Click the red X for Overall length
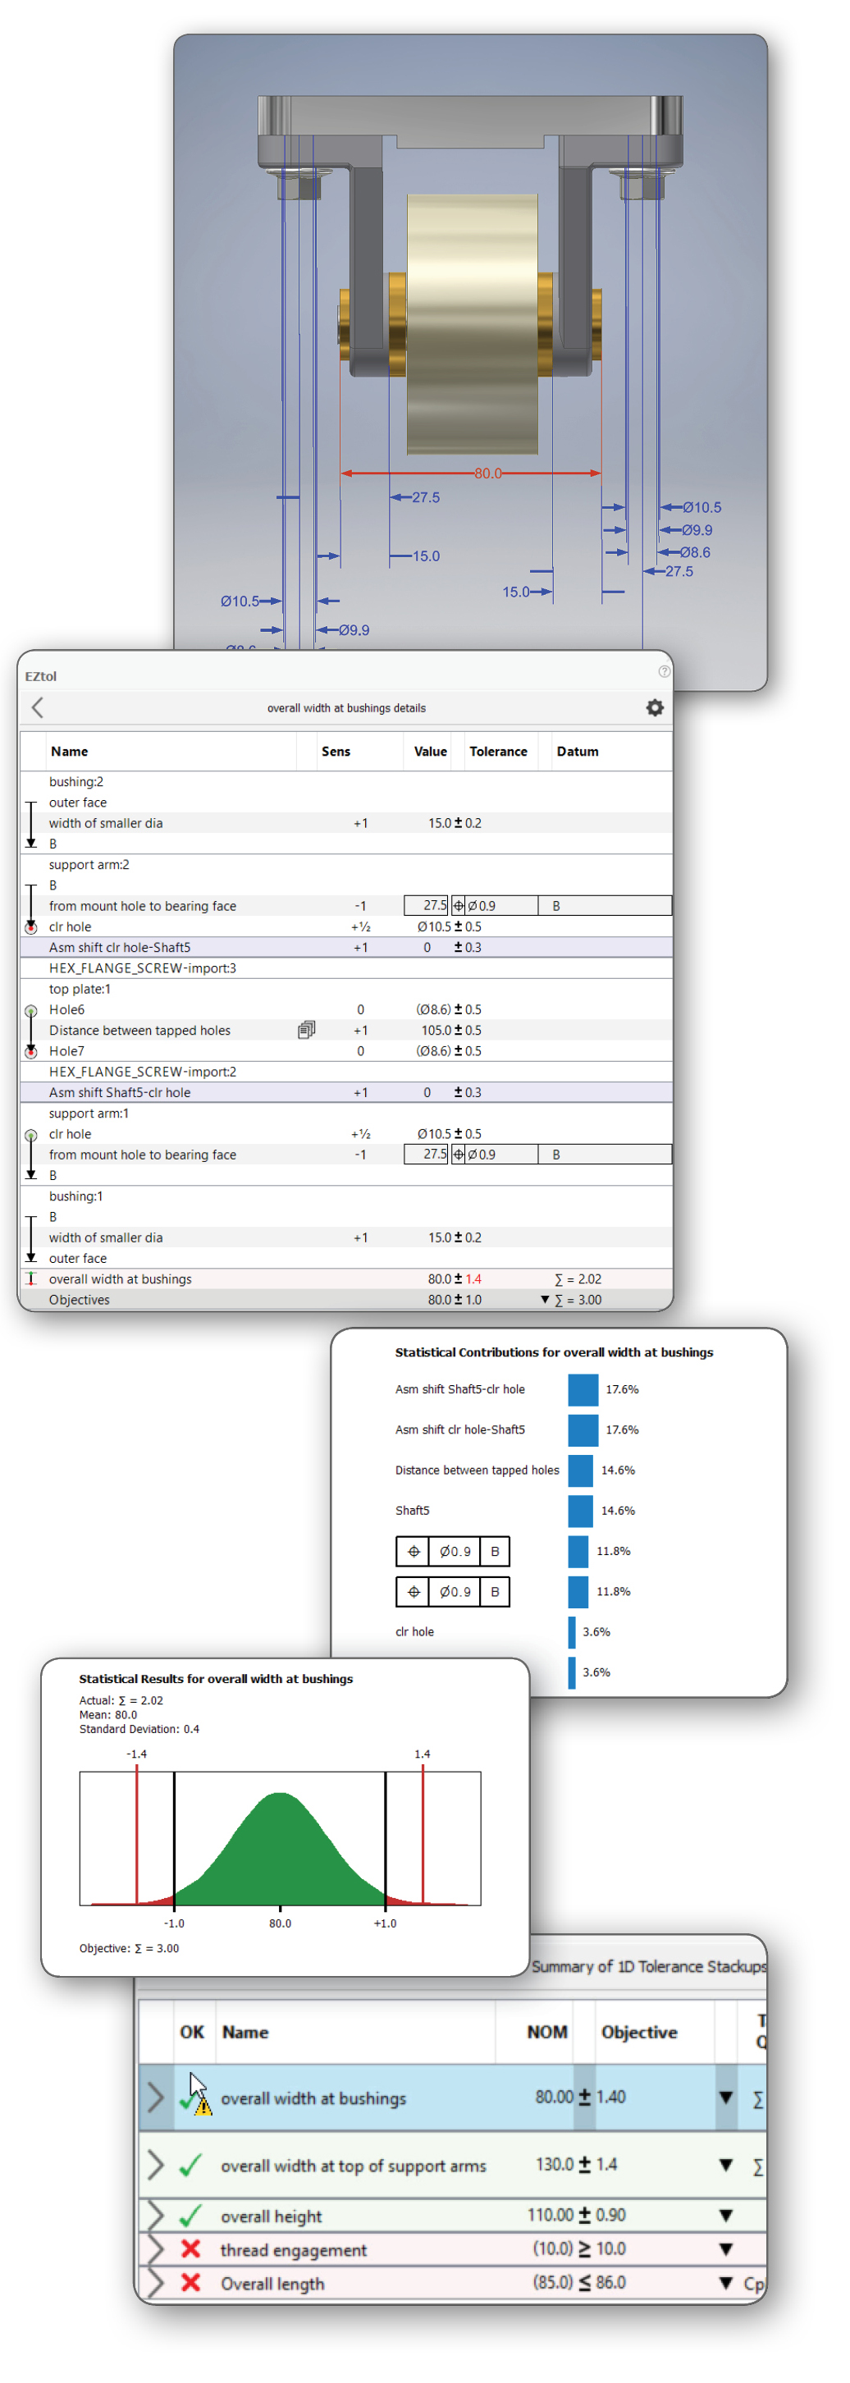 [x=190, y=2282]
